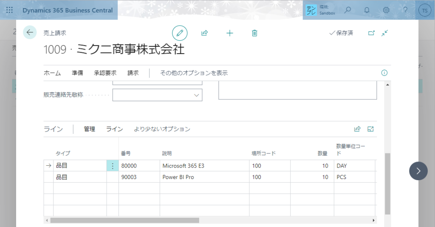
Task: Click the PCS unit code cell
Action: tap(355, 177)
